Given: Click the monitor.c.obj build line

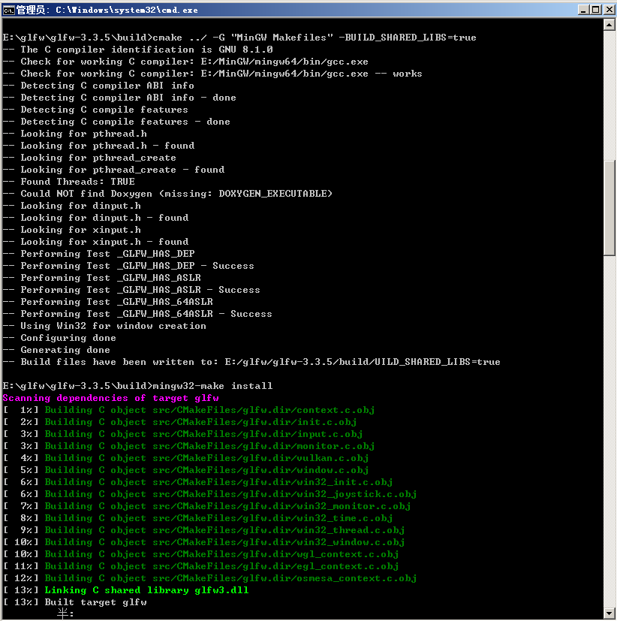Looking at the screenshot, I should point(189,446).
